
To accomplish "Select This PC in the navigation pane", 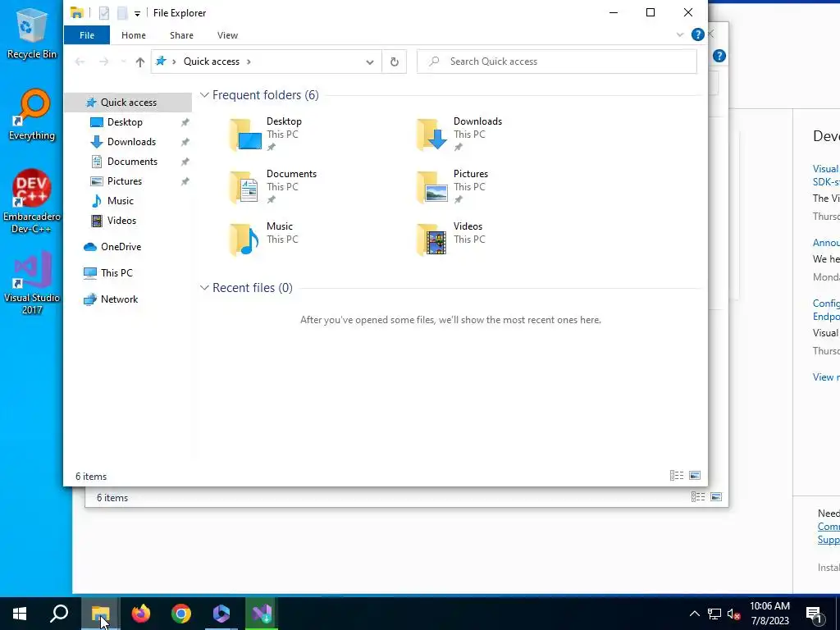I will point(128,273).
